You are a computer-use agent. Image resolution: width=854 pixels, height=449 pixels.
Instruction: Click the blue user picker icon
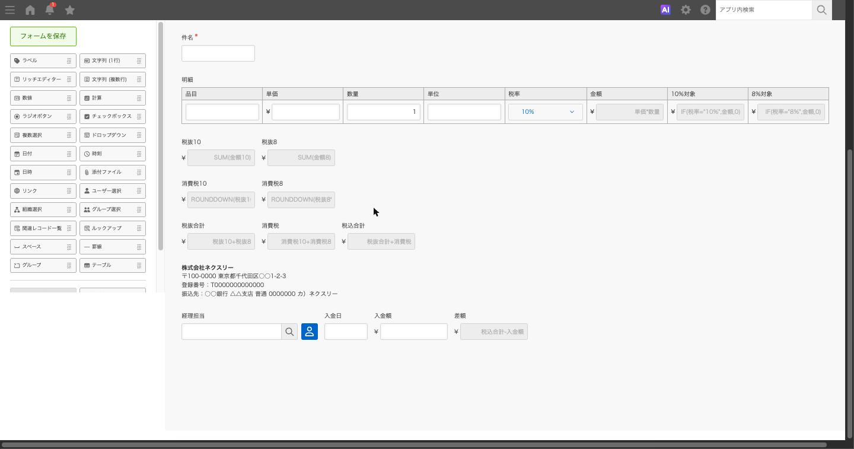click(310, 332)
